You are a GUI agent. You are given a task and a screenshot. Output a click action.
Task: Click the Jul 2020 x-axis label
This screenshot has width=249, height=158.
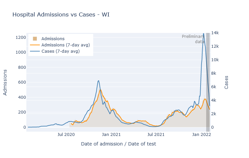[x=66, y=135]
